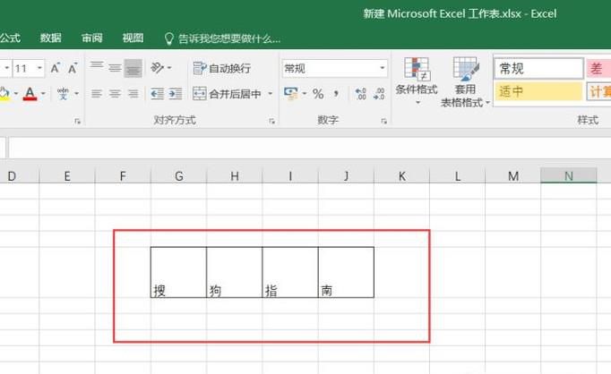The width and height of the screenshot is (611, 374).
Task: Decrease decimal places
Action: click(379, 94)
